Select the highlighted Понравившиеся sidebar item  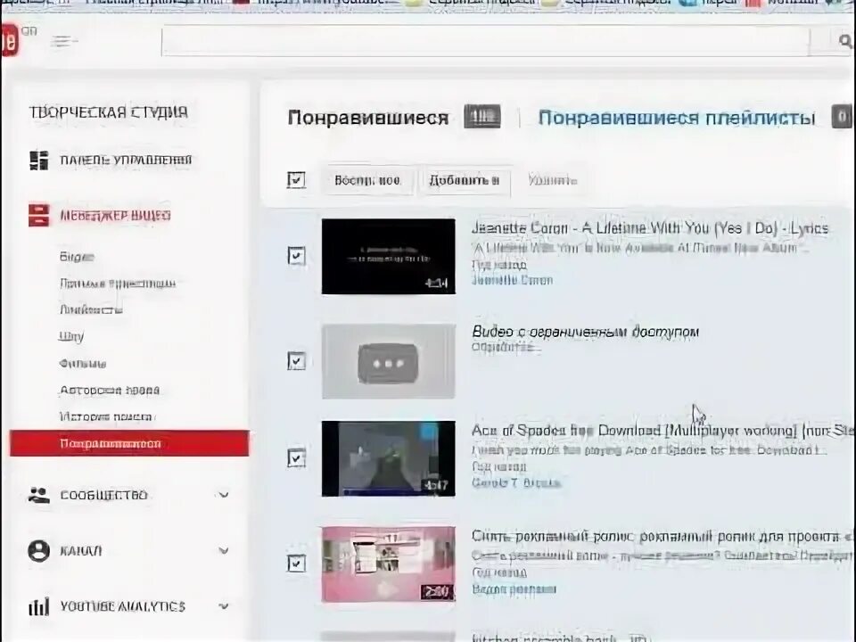click(129, 443)
